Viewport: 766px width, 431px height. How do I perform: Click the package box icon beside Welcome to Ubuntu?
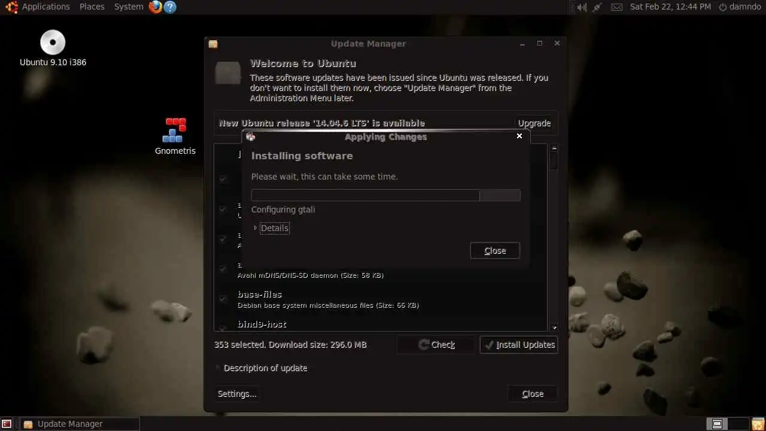pos(228,72)
